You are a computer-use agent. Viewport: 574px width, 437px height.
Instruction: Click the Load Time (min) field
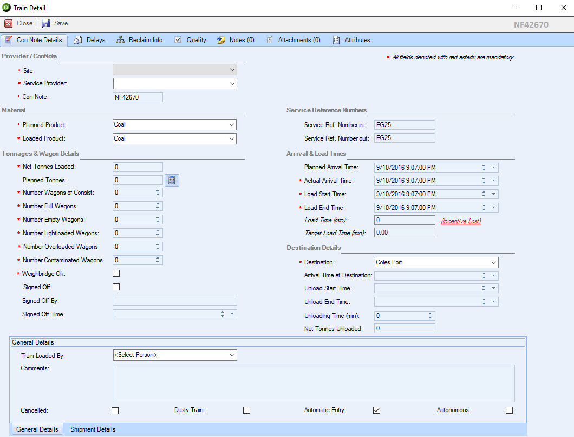click(x=405, y=220)
